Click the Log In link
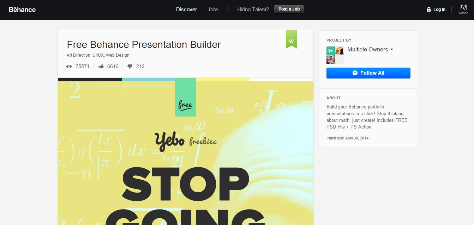The image size is (474, 225). point(439,10)
